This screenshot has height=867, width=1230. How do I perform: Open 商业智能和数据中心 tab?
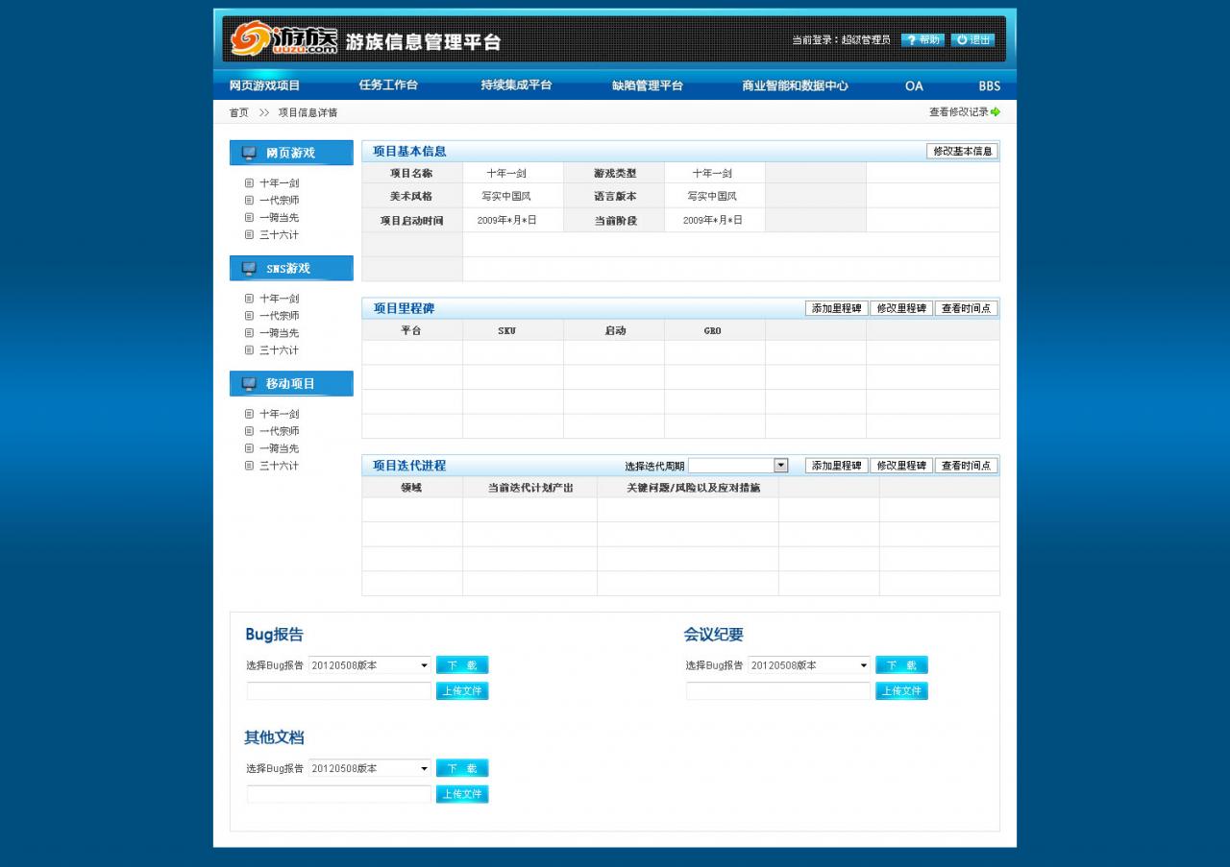coord(795,85)
